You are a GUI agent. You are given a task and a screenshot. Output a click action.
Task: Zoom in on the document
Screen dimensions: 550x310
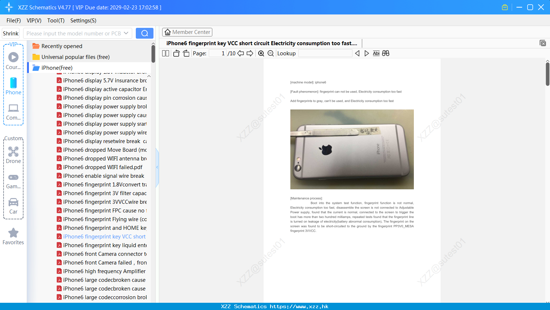(261, 53)
